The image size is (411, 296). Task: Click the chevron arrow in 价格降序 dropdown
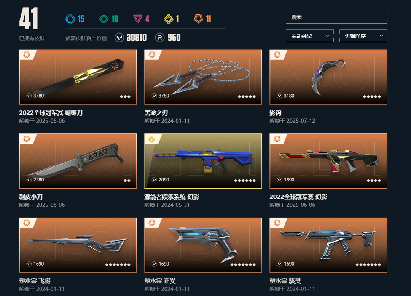pyautogui.click(x=381, y=36)
